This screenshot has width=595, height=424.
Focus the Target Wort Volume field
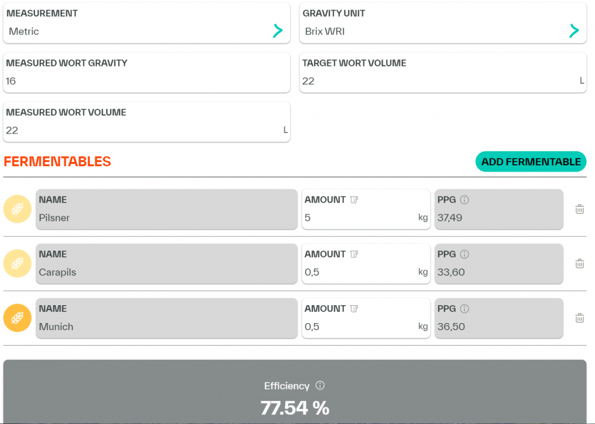(439, 81)
